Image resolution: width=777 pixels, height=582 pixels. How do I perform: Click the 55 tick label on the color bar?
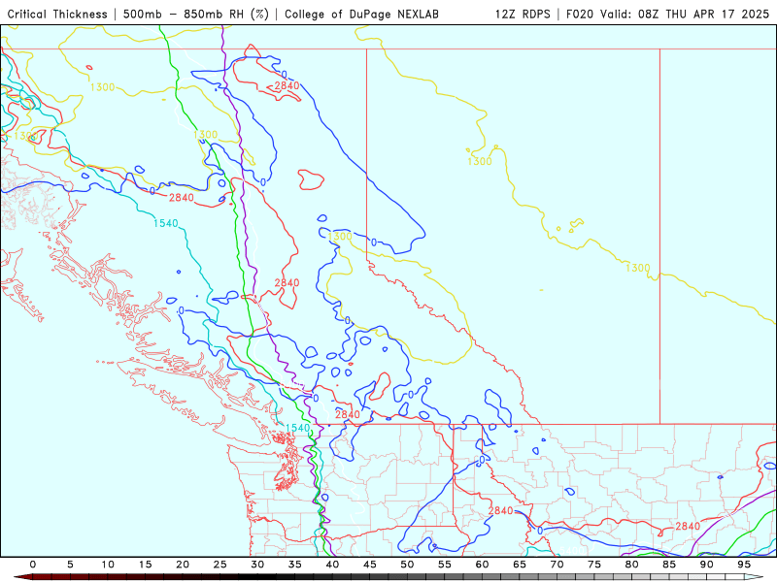point(445,565)
